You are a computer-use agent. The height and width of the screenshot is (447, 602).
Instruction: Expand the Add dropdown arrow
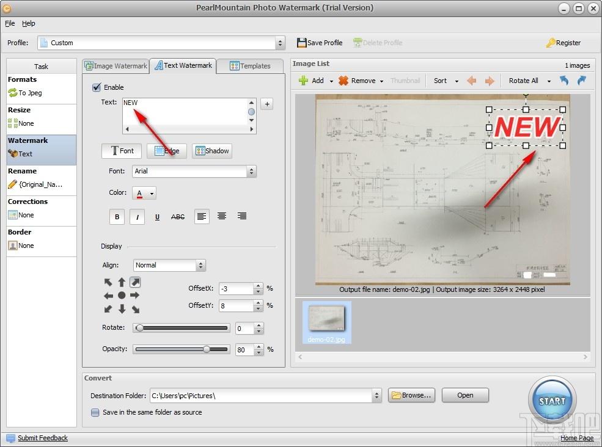331,81
